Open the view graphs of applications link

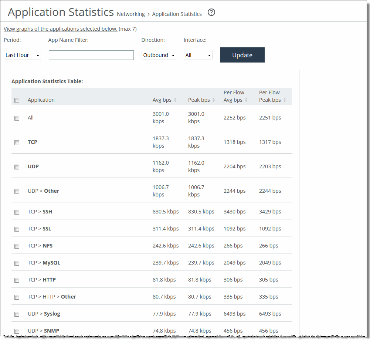(x=61, y=29)
